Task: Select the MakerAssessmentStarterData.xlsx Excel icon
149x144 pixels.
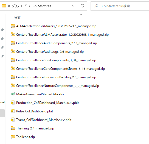Action: [x=13, y=94]
